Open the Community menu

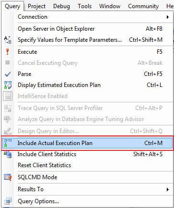click(x=143, y=6)
